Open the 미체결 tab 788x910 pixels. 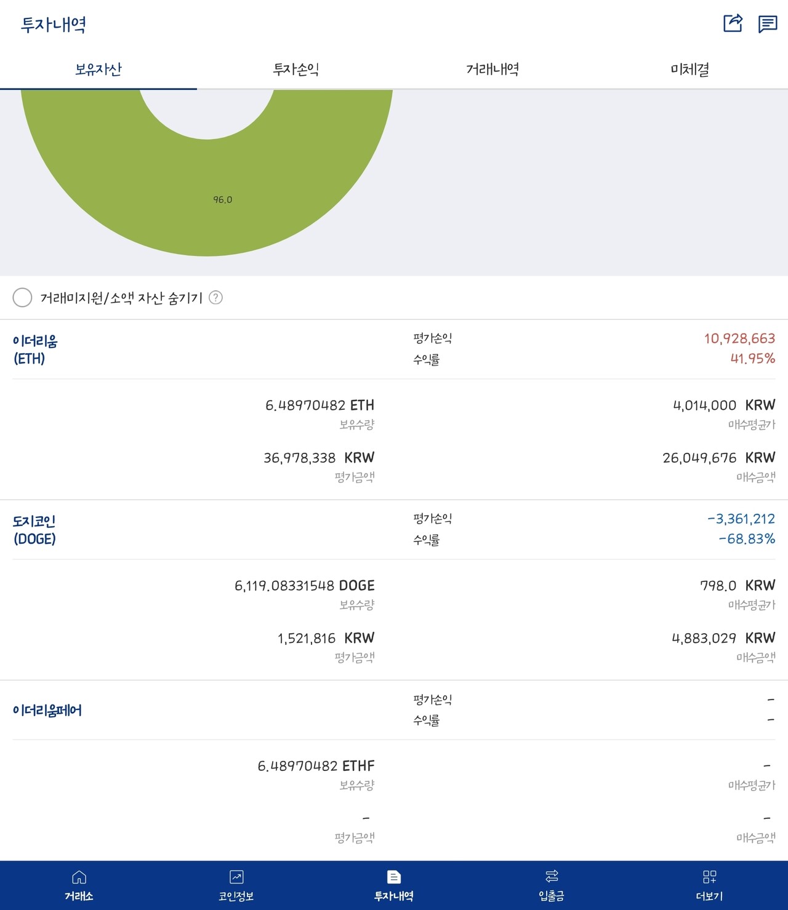tap(689, 70)
